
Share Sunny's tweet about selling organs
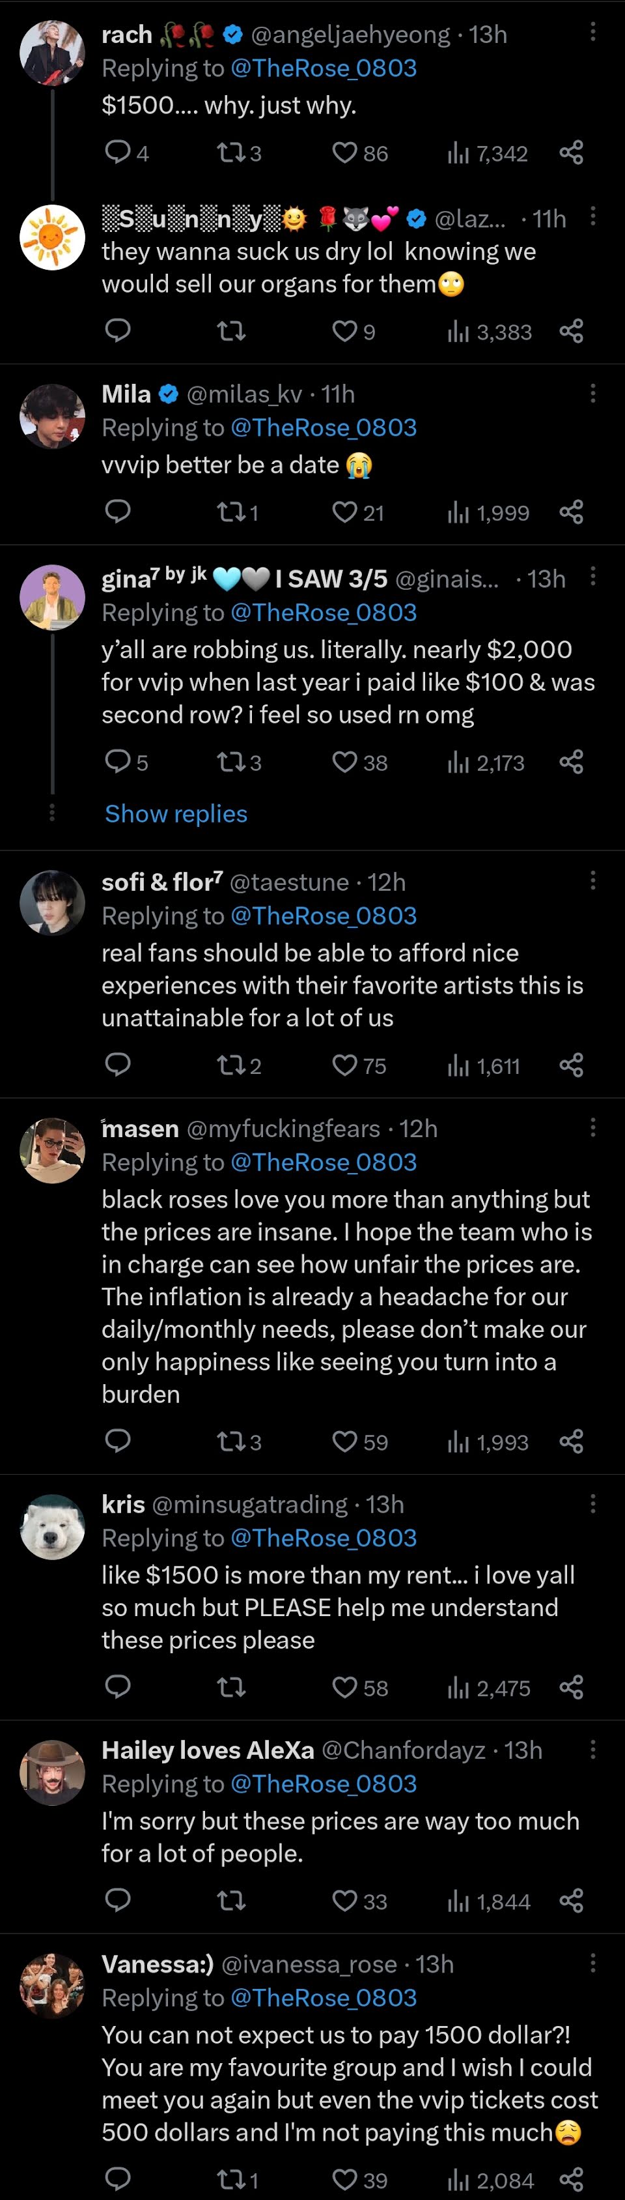point(571,331)
